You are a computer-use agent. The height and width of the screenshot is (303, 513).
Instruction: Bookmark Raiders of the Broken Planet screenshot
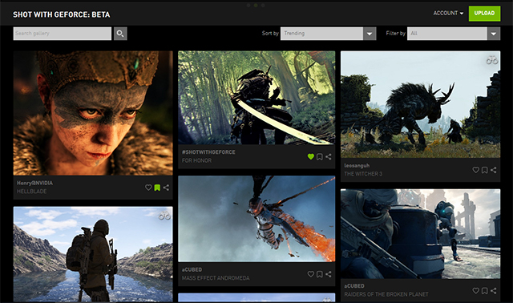[484, 290]
